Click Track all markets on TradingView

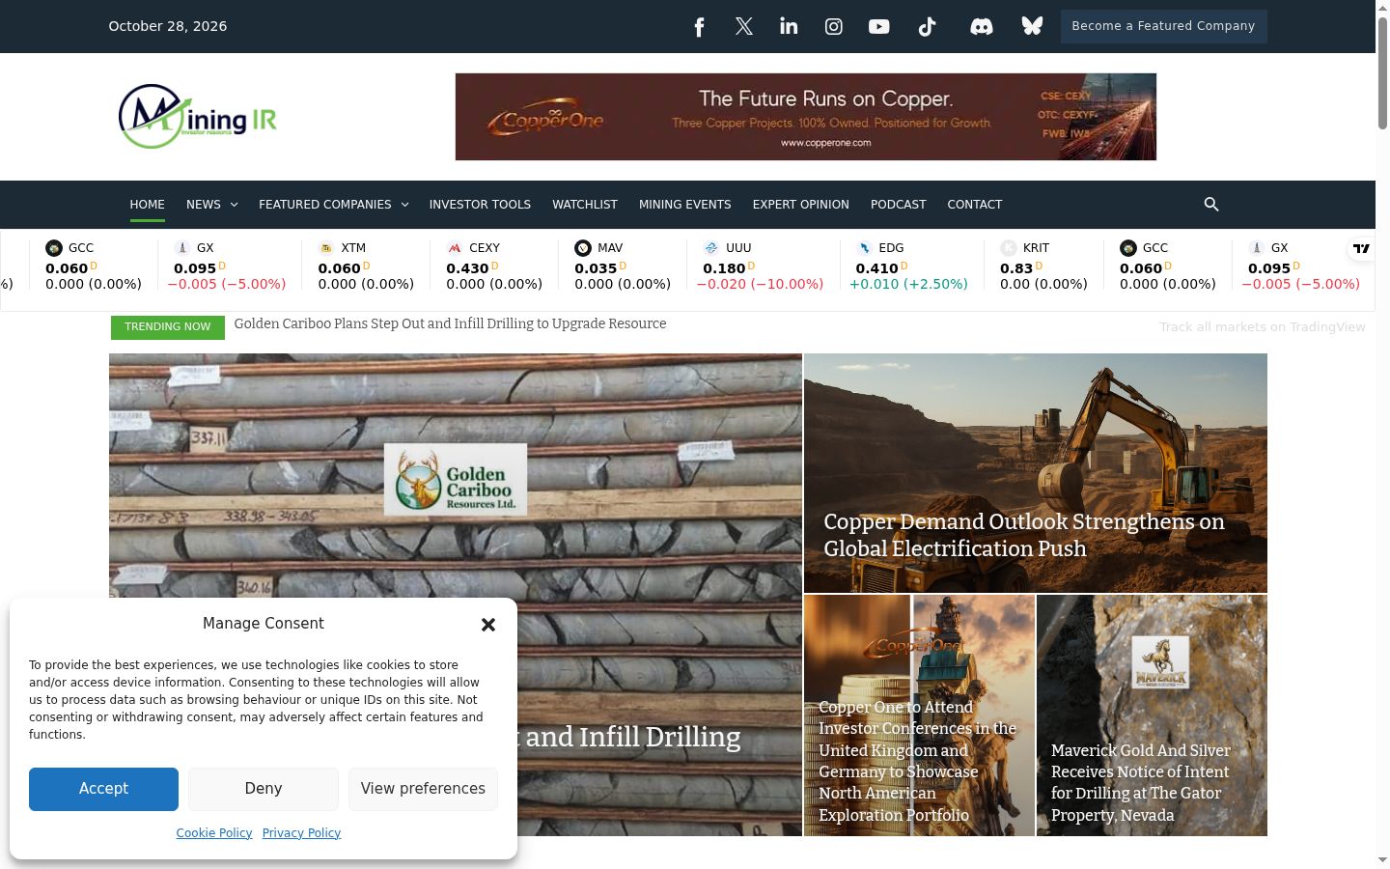tap(1263, 327)
